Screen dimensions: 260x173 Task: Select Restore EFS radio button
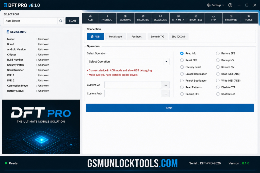click(x=218, y=53)
